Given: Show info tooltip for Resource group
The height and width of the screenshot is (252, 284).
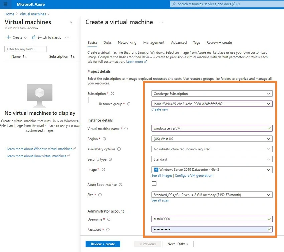Looking at the screenshot, I should 129,104.
